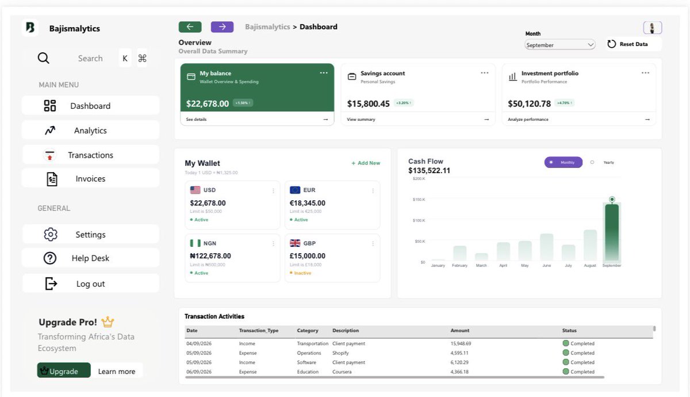690x397 pixels.
Task: Click the Learn more button
Action: click(117, 371)
